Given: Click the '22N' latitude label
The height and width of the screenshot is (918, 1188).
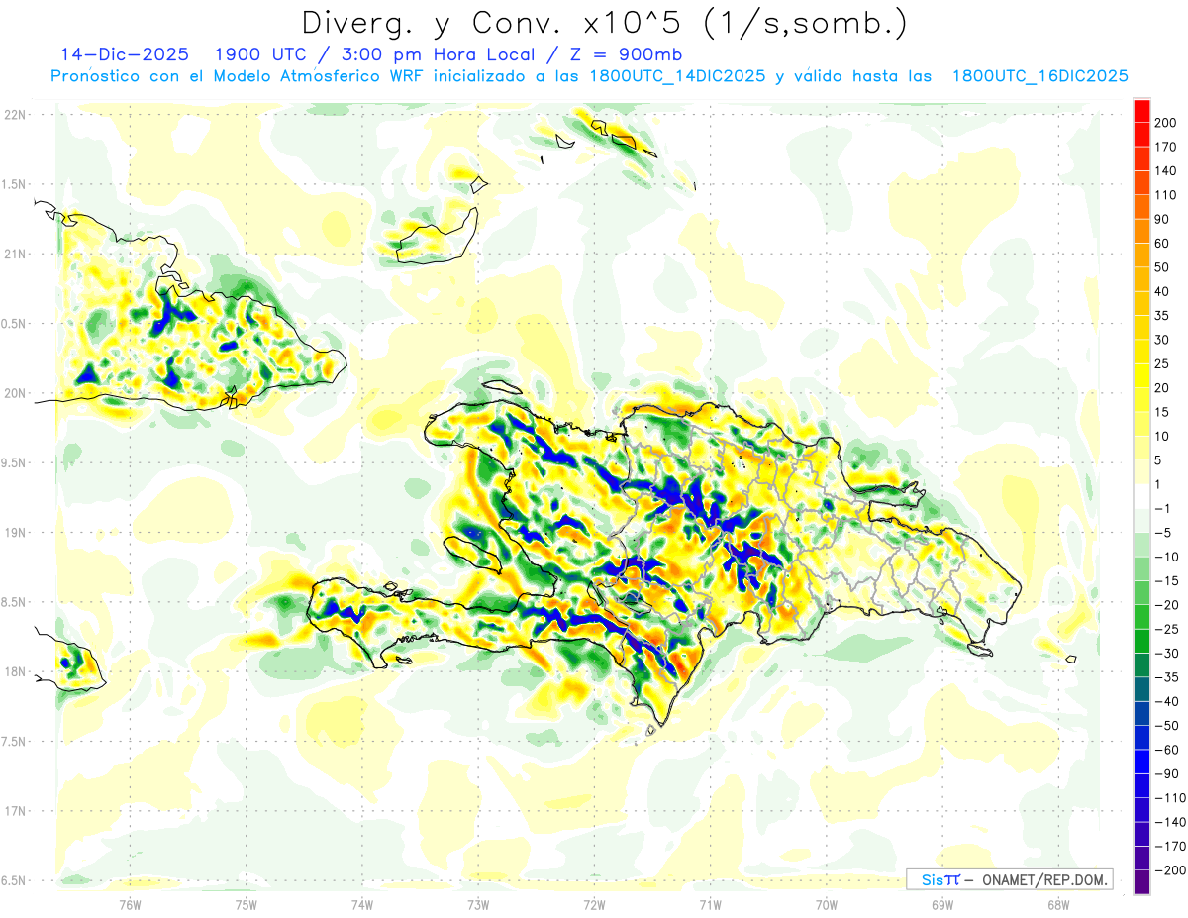Looking at the screenshot, I should click(x=15, y=114).
